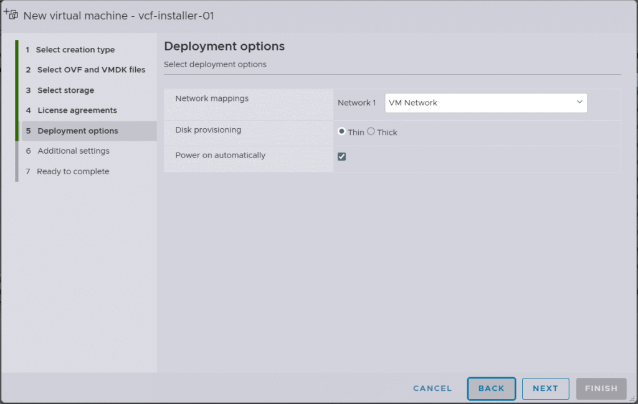The width and height of the screenshot is (638, 404).
Task: Toggle the Power on automatically checkbox
Action: (342, 156)
